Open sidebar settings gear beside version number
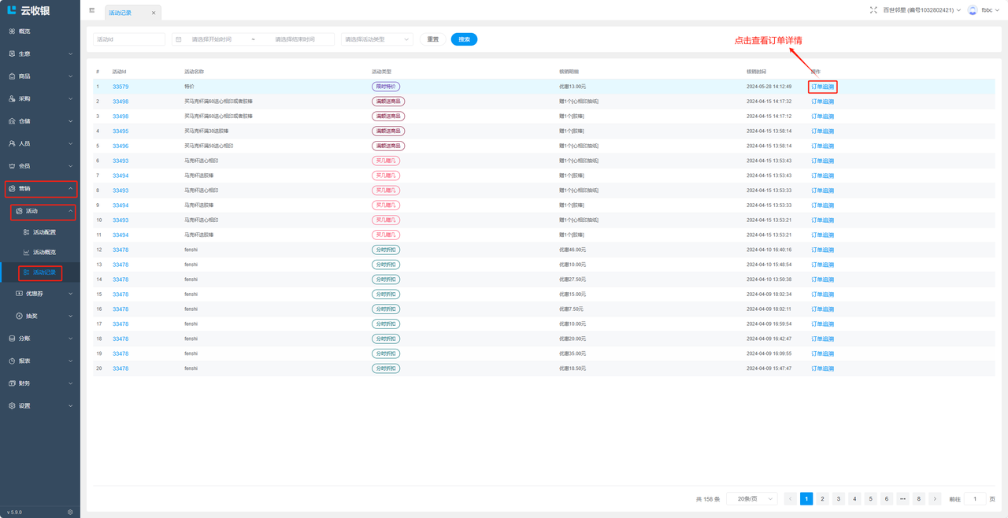The width and height of the screenshot is (1008, 518). [x=70, y=512]
